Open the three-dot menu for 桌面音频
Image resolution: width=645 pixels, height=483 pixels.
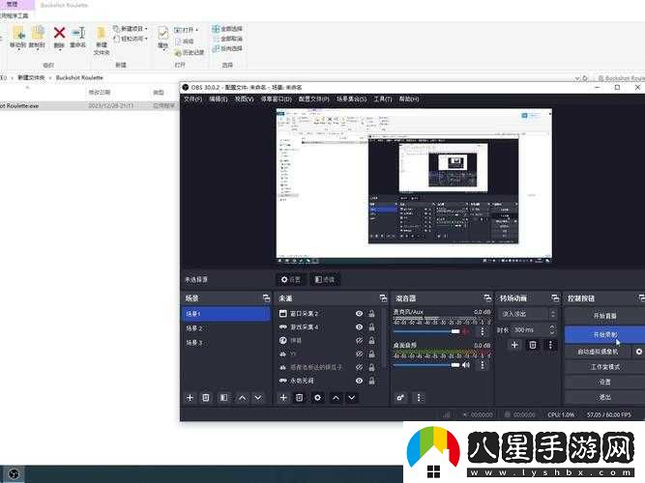(483, 364)
